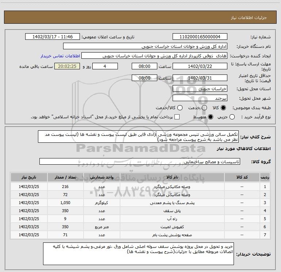Click the announcement date field 1402/03/17 - 11:46
This screenshot has width=281, height=272.
point(53,37)
